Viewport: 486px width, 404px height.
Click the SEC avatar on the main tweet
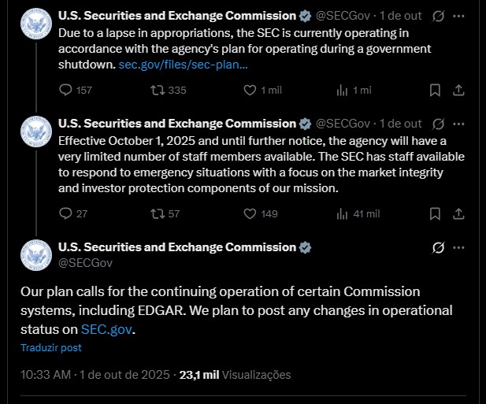35,254
